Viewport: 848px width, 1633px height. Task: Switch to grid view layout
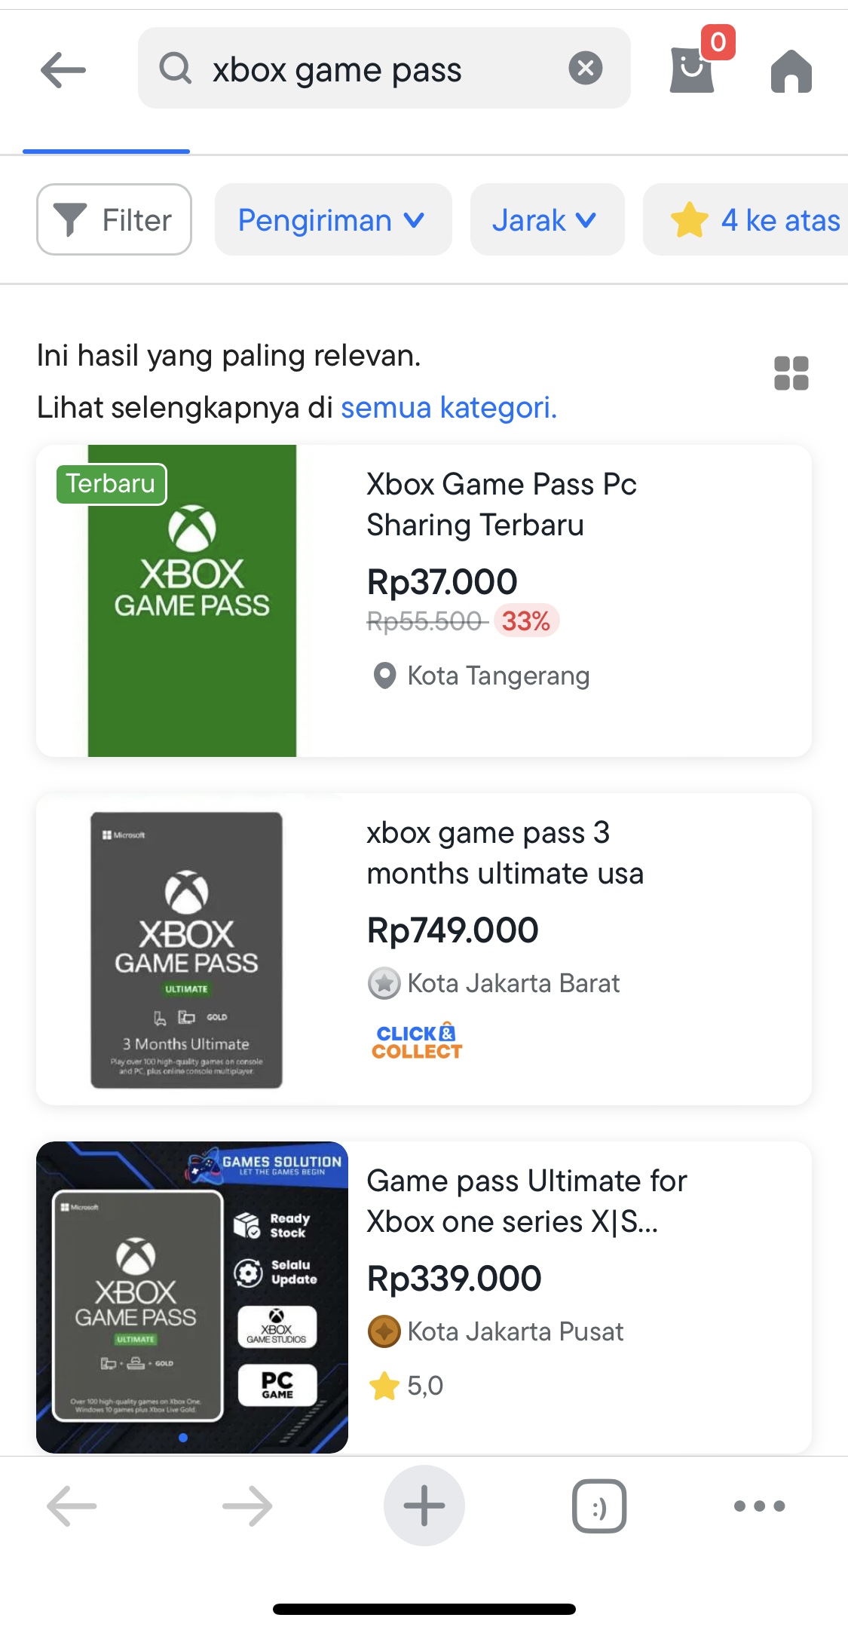point(791,373)
